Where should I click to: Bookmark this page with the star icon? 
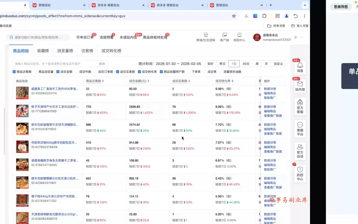pyautogui.click(x=234, y=16)
